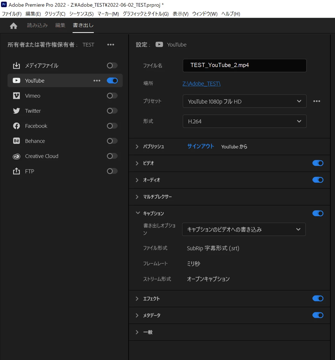Enable the Facebook destination toggle
The height and width of the screenshot is (360, 335).
point(112,126)
